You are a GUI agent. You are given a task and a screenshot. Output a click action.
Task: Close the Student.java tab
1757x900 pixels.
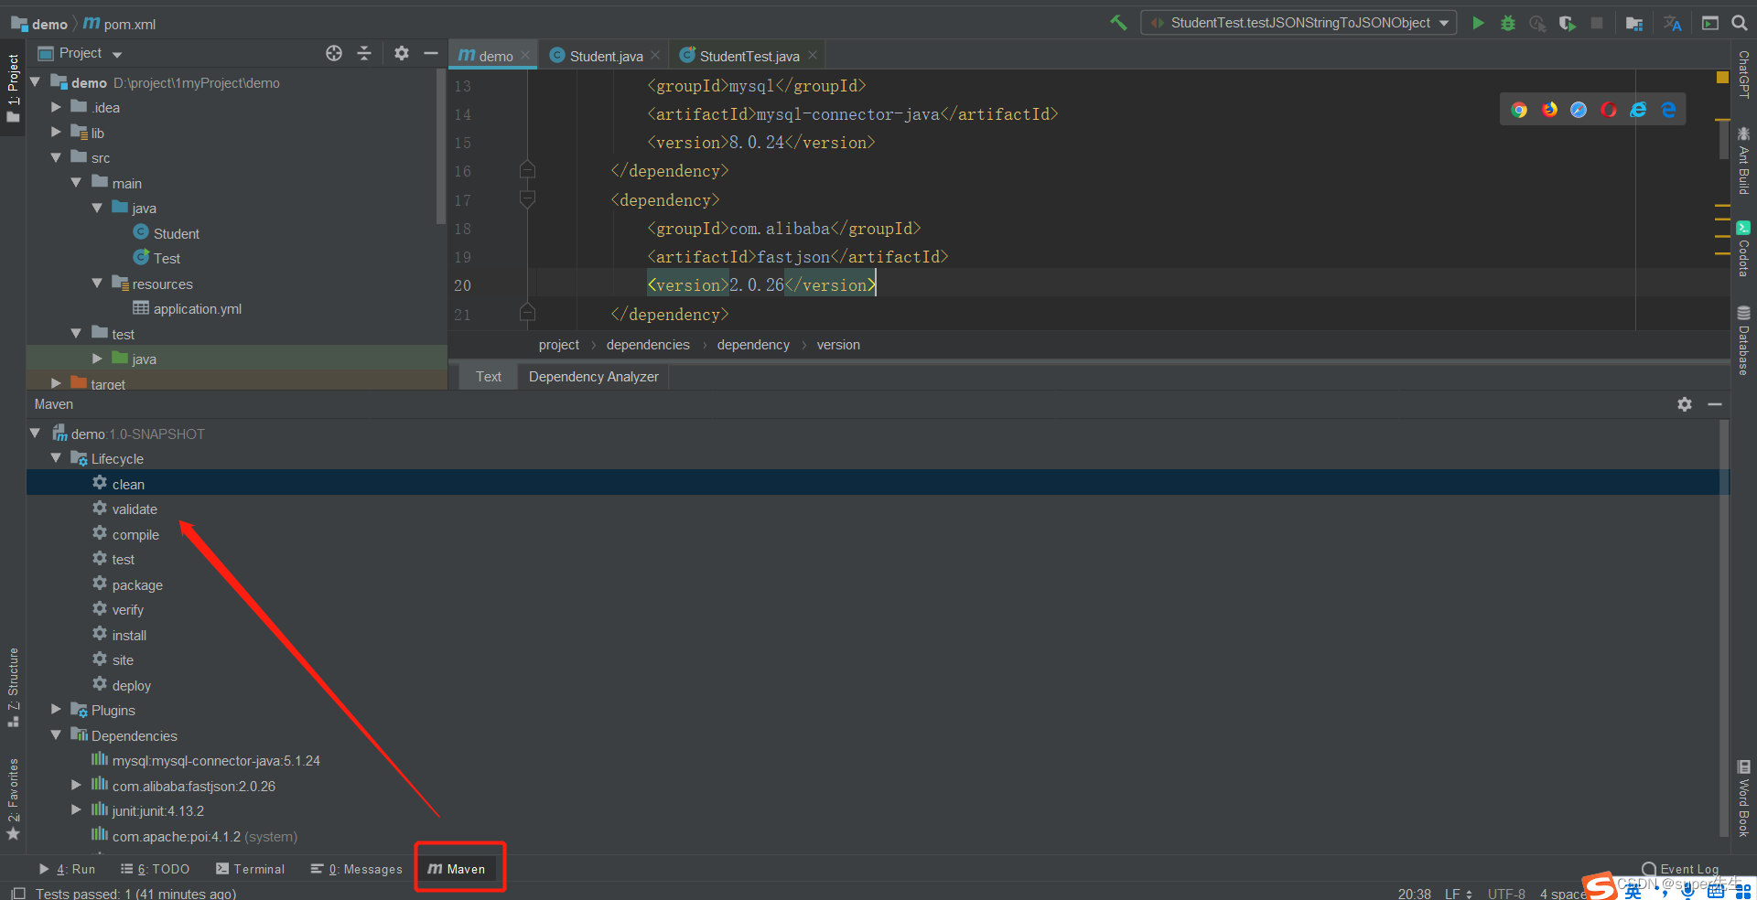(655, 56)
